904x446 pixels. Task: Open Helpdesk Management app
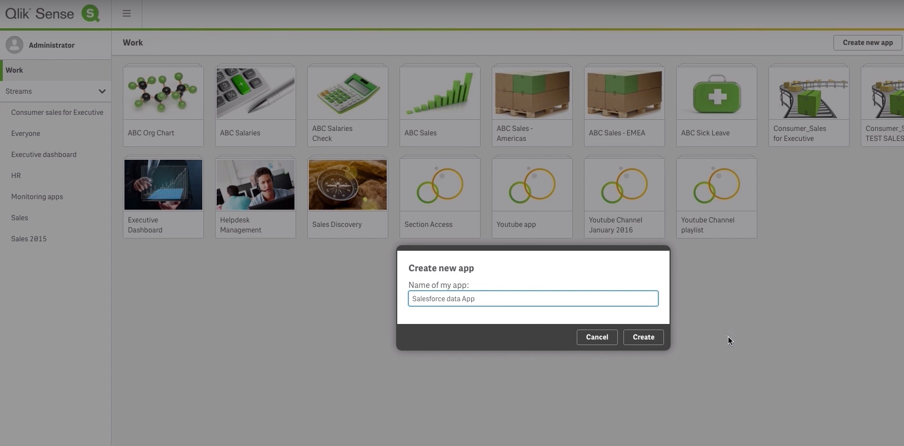[x=256, y=197]
